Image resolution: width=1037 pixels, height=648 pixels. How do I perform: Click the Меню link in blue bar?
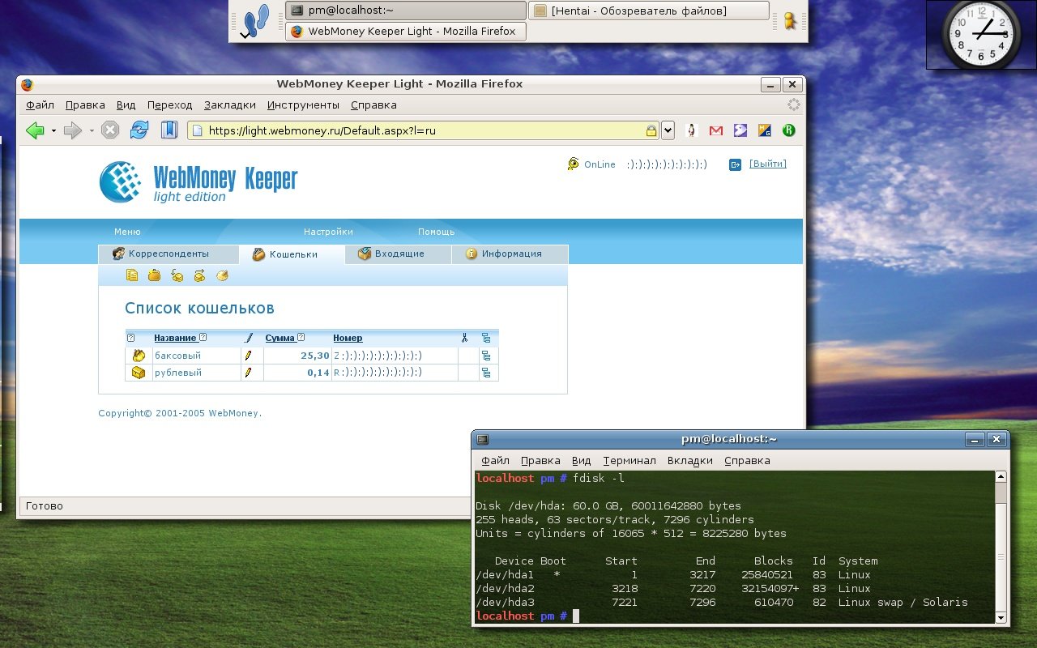[127, 232]
